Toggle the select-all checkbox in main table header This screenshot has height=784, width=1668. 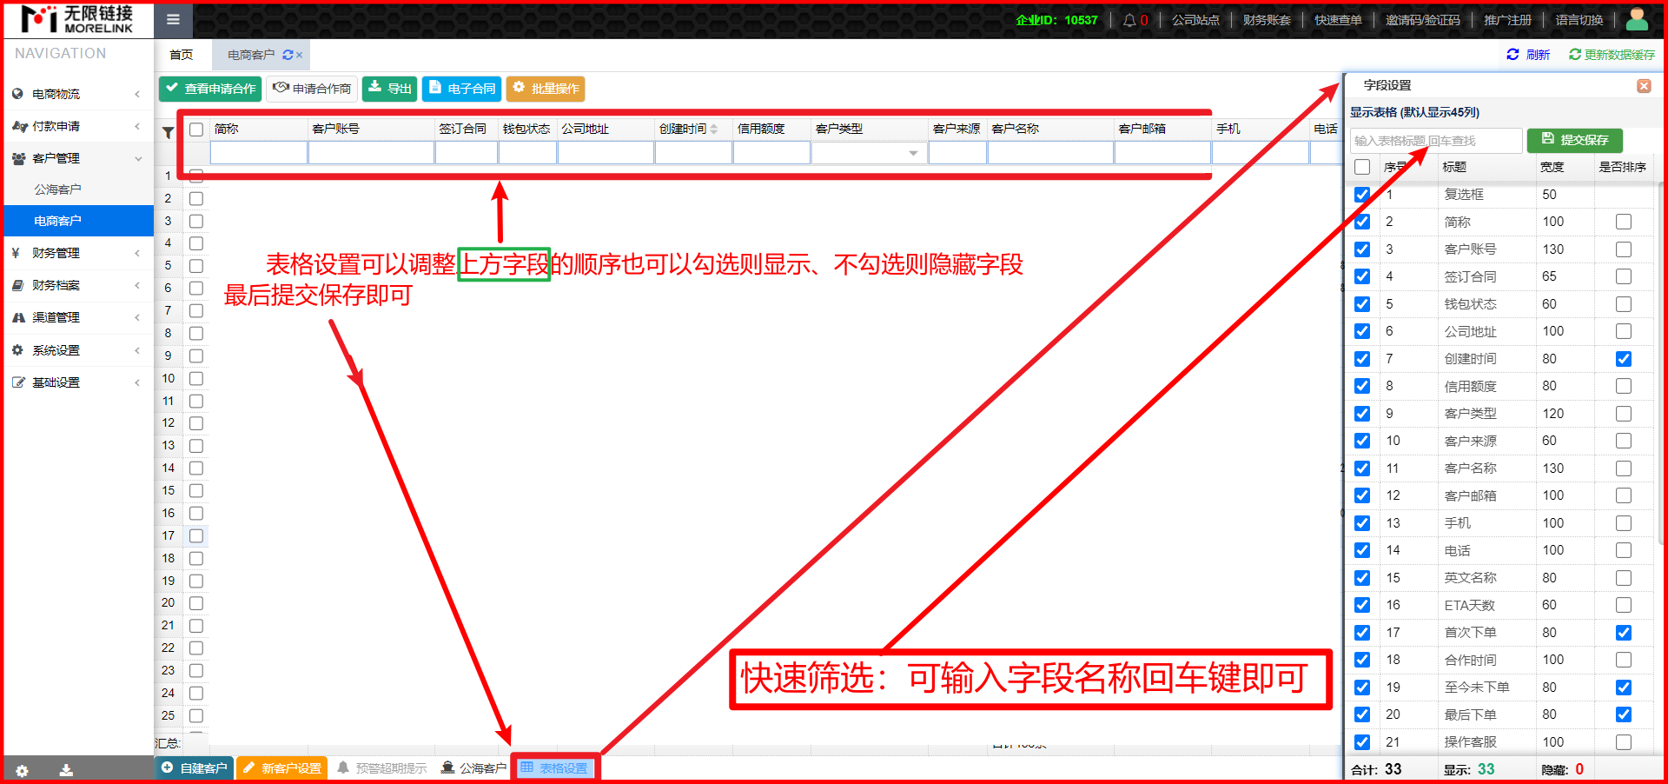tap(196, 130)
